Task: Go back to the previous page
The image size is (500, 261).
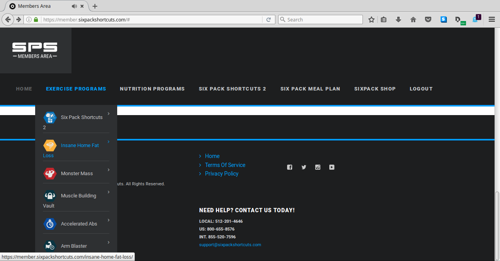Action: coord(8,20)
